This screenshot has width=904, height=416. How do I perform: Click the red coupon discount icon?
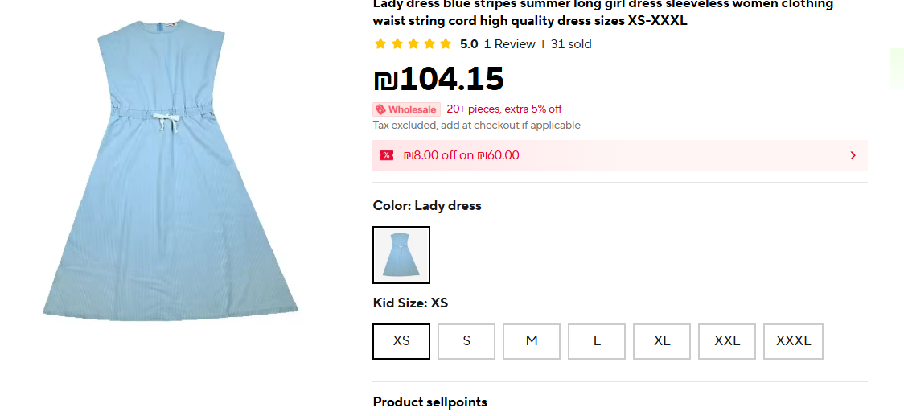387,155
